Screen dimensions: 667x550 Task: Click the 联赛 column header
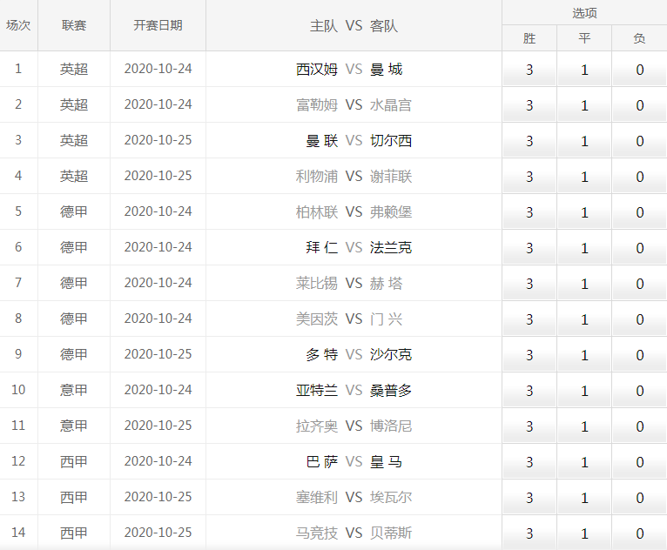coord(74,25)
